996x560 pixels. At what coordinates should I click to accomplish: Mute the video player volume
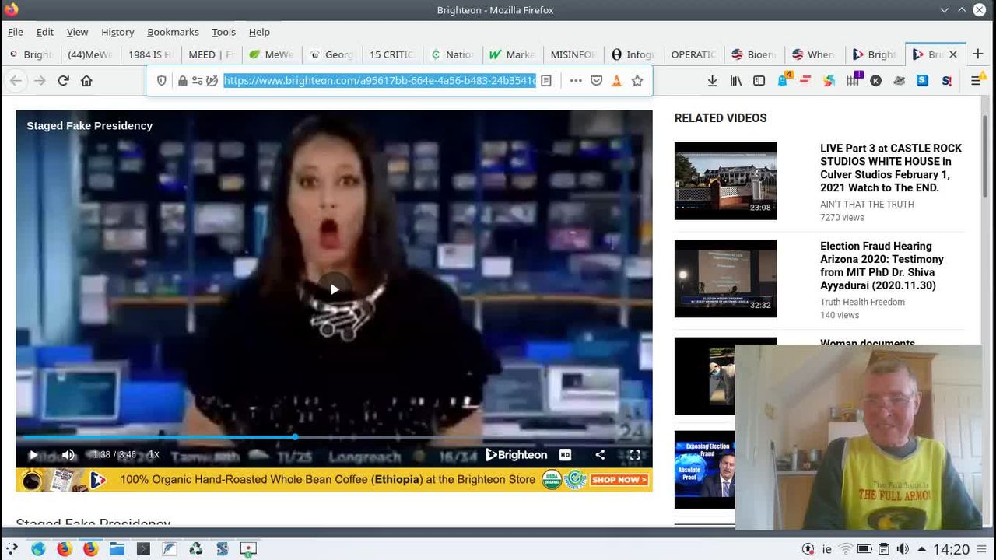coord(68,455)
